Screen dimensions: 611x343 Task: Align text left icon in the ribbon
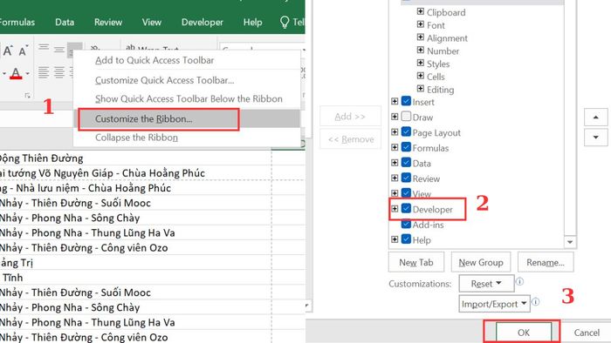pyautogui.click(x=44, y=72)
